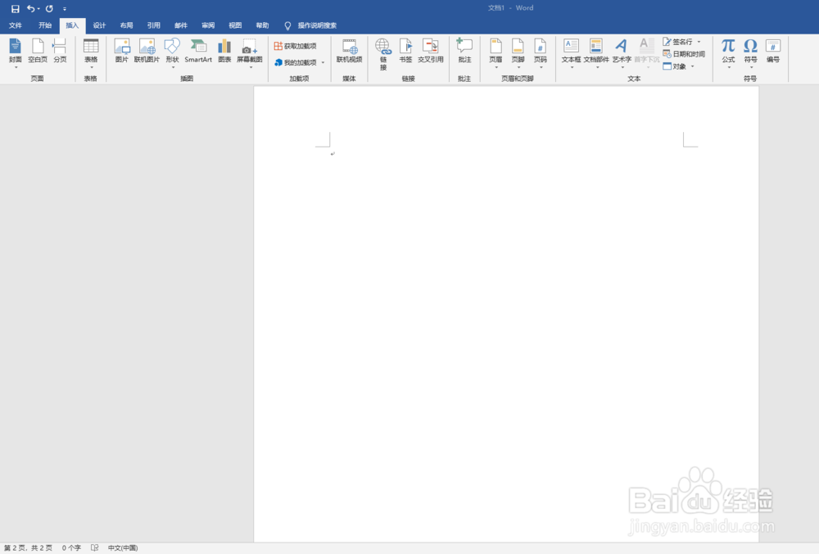Insert a number with 编号
This screenshot has height=554, width=819.
coord(773,51)
